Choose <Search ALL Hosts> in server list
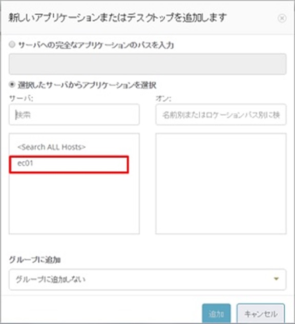Image resolution: width=295 pixels, height=324 pixels. (52, 147)
